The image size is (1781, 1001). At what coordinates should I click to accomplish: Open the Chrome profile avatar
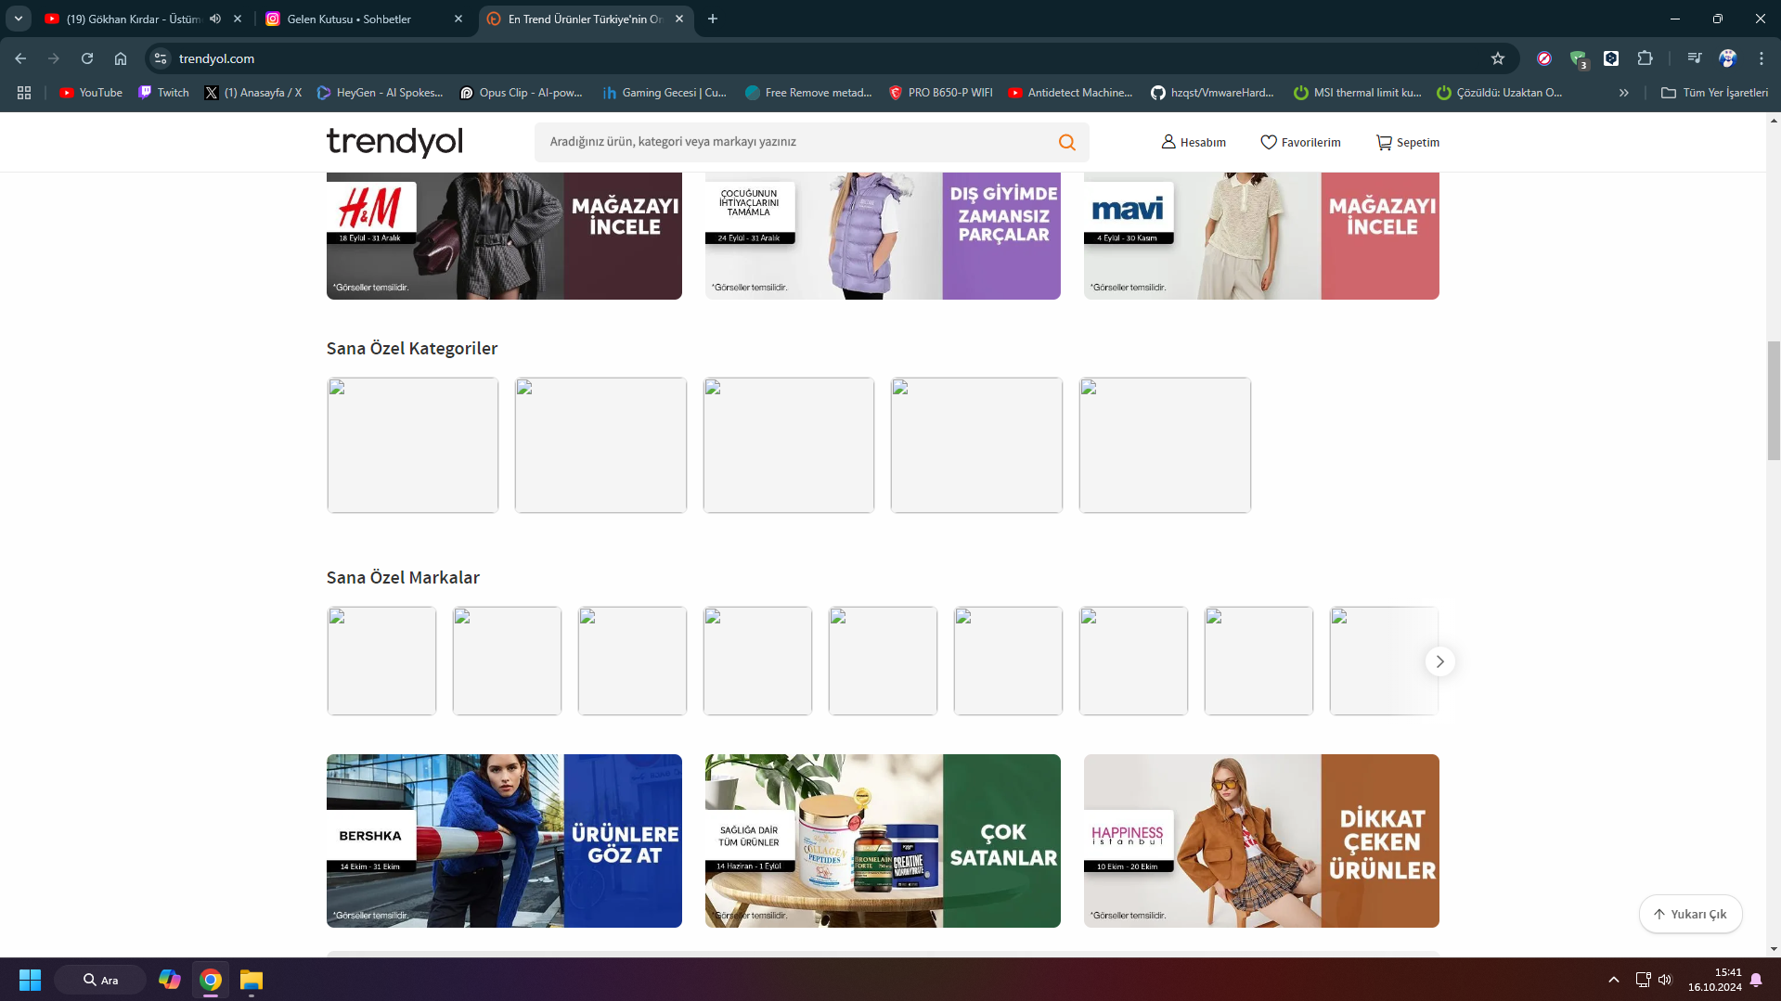[x=1727, y=58]
